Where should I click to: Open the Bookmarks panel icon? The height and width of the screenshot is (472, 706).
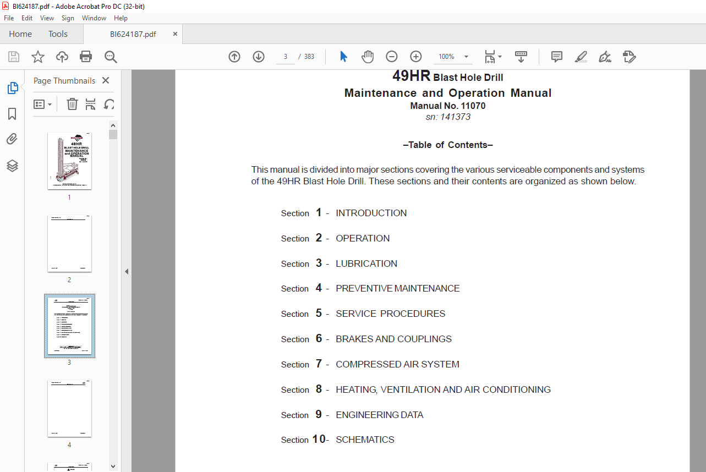(x=12, y=114)
